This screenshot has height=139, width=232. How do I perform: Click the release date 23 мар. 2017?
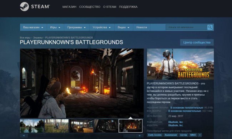(x=176, y=116)
